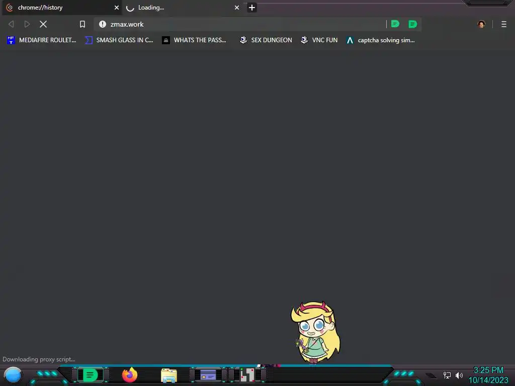Open File Explorer from the taskbar
515x386 pixels.
click(x=169, y=375)
